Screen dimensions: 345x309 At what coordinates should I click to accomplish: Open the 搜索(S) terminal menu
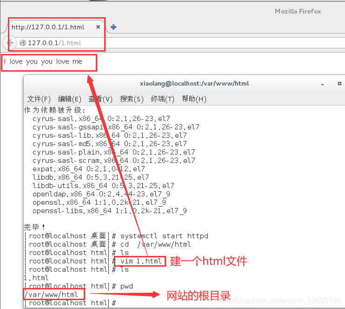[132, 99]
